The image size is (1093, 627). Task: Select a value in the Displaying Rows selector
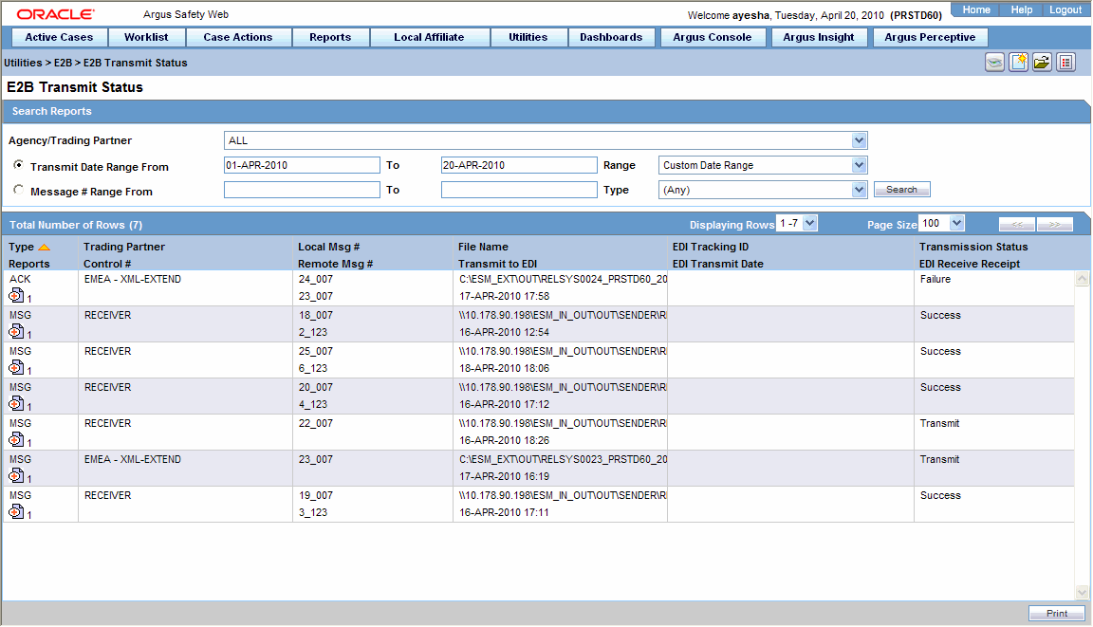(795, 223)
